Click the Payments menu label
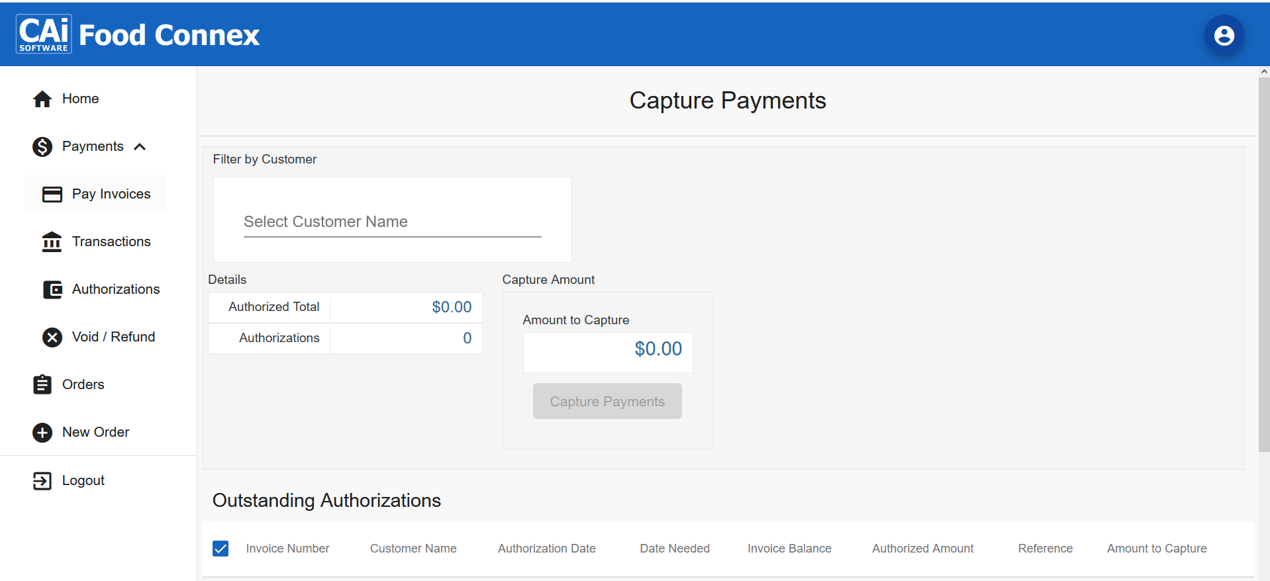1270x581 pixels. pos(93,146)
